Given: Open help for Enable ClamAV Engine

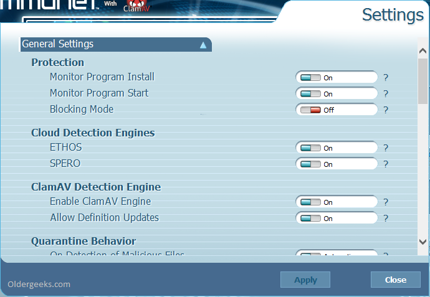Looking at the screenshot, I should [x=386, y=202].
